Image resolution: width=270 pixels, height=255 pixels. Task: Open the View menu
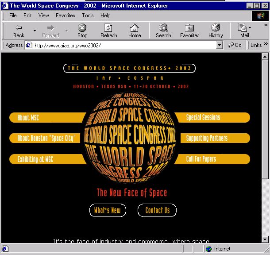pos(43,15)
